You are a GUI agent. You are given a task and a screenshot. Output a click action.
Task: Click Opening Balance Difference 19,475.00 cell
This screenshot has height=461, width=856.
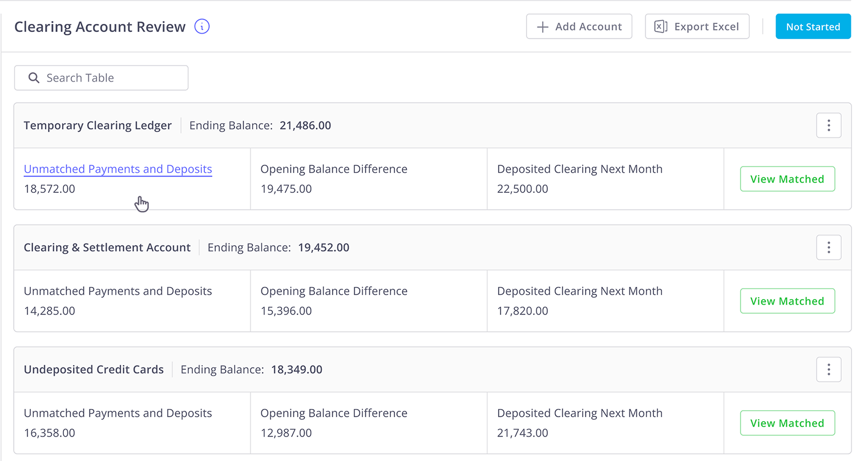369,179
